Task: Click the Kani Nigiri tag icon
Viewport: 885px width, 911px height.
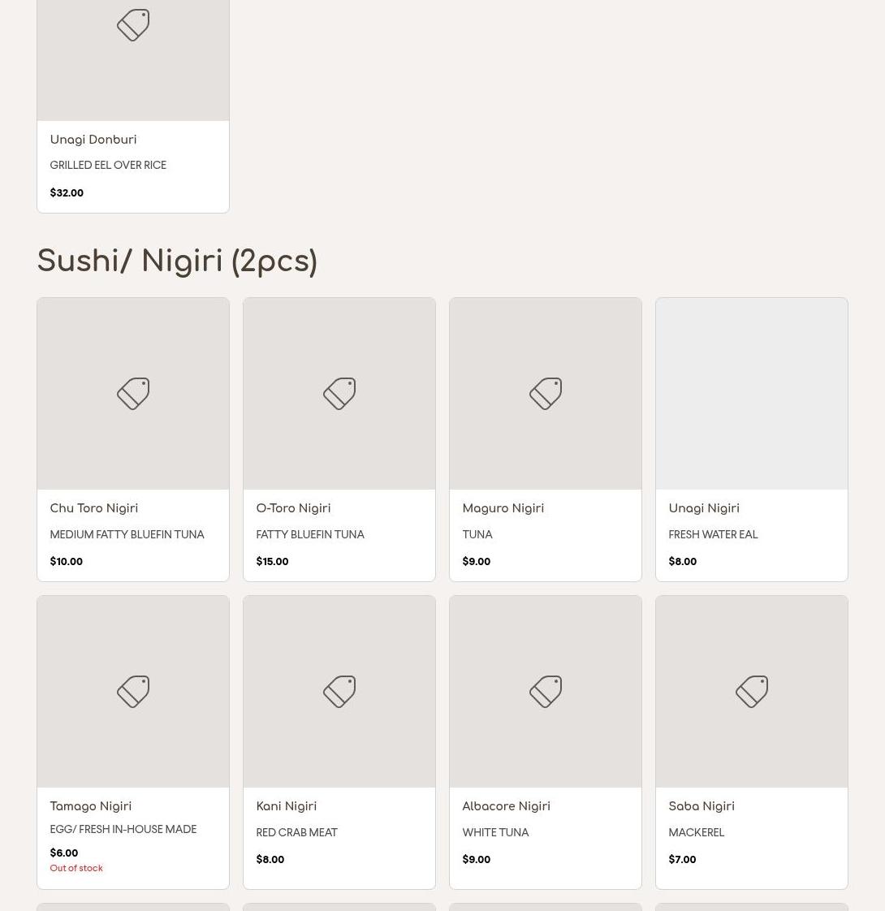Action: click(x=339, y=692)
